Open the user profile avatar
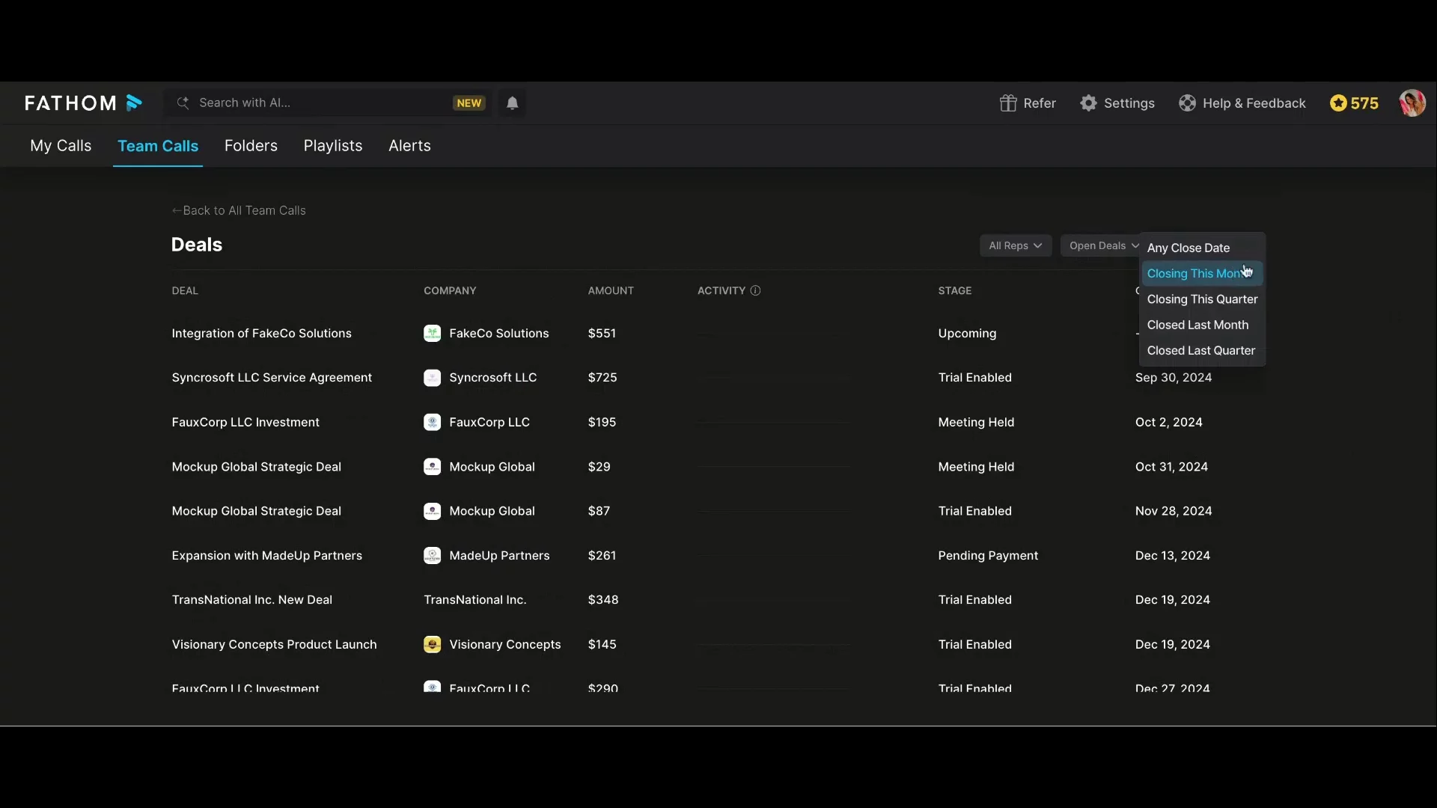Viewport: 1437px width, 808px height. (x=1412, y=103)
